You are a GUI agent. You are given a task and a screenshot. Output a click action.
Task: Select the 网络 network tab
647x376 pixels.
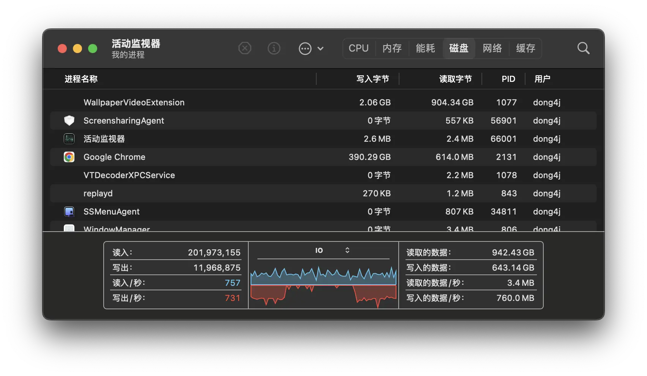[x=492, y=49]
